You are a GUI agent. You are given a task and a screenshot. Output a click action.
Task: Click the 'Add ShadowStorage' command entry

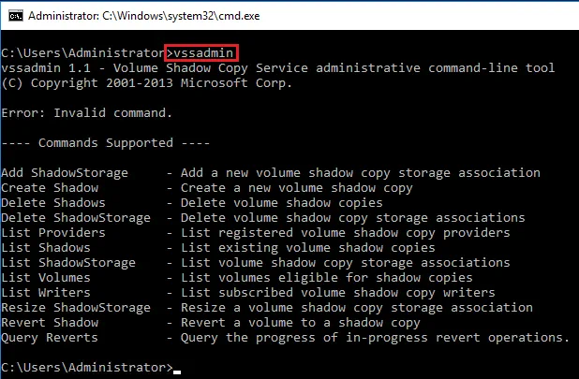(64, 173)
